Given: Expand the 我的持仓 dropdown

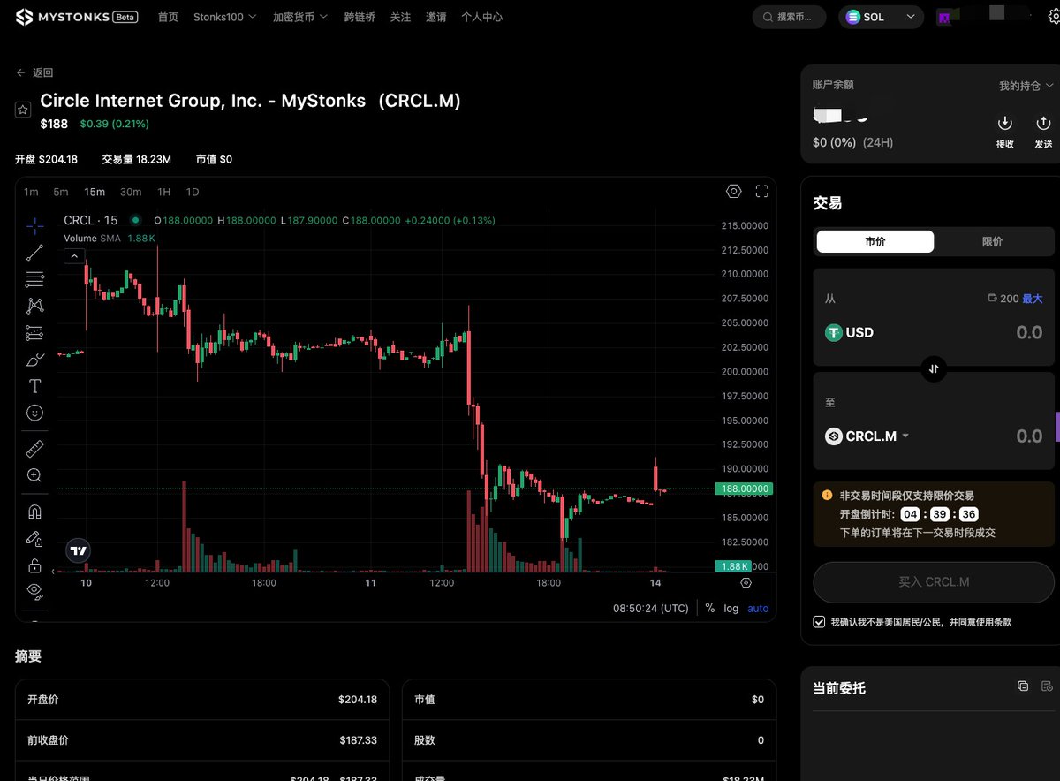Looking at the screenshot, I should pyautogui.click(x=1026, y=86).
